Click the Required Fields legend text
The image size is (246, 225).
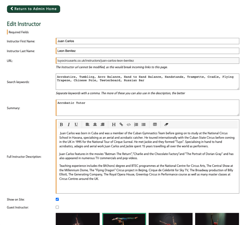19,32
